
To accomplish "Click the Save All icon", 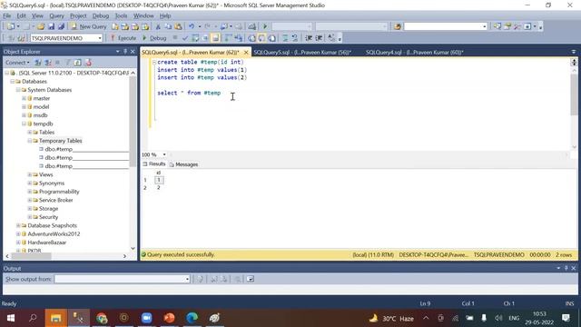I will [61, 26].
